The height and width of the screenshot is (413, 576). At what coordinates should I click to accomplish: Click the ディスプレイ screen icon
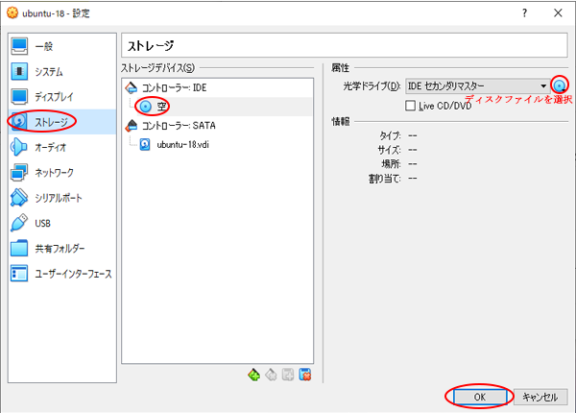[x=19, y=97]
